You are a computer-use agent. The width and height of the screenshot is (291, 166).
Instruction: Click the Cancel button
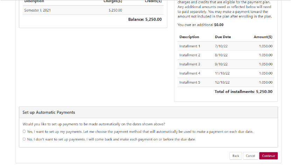tap(250, 156)
